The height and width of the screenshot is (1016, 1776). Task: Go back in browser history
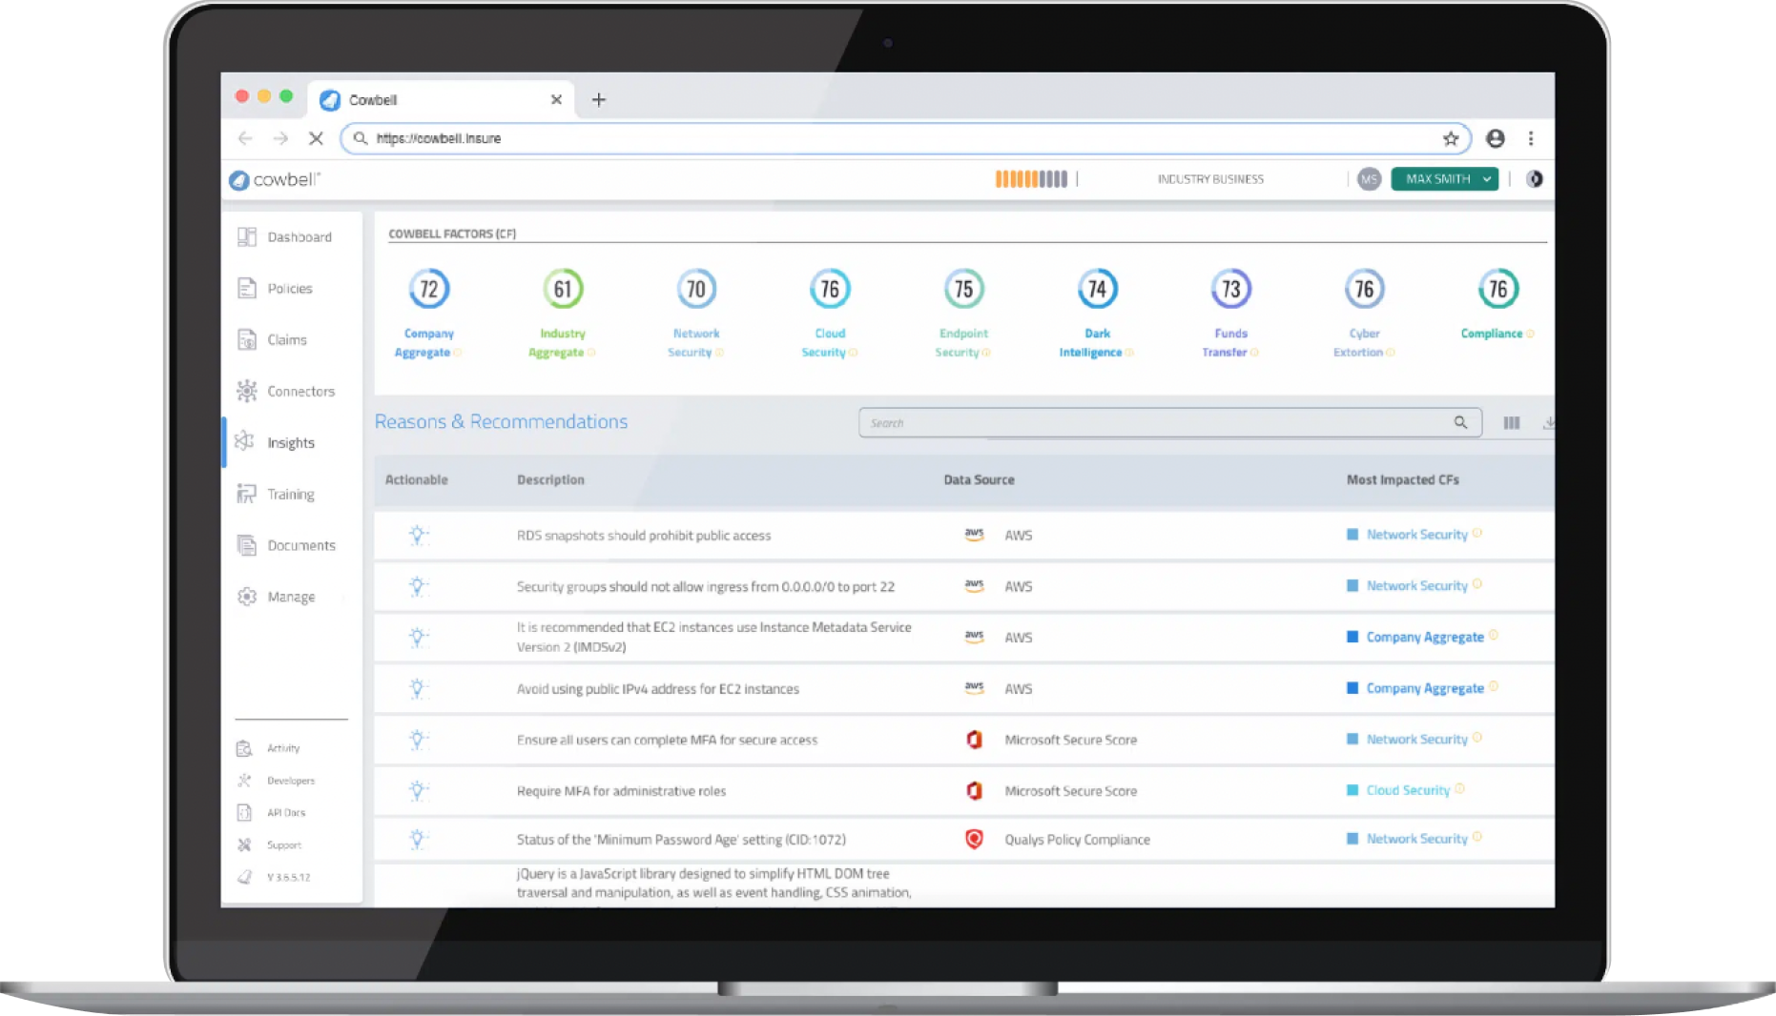(245, 138)
